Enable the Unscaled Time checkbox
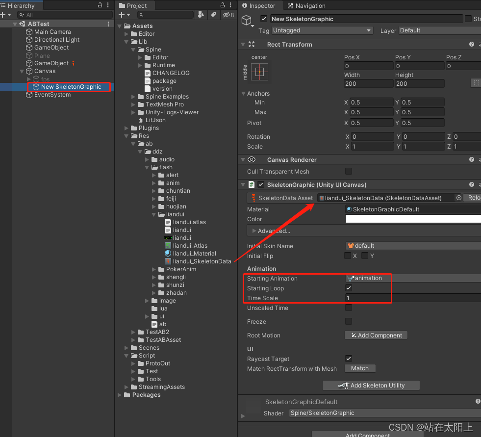Viewport: 481px width, 437px height. click(349, 308)
